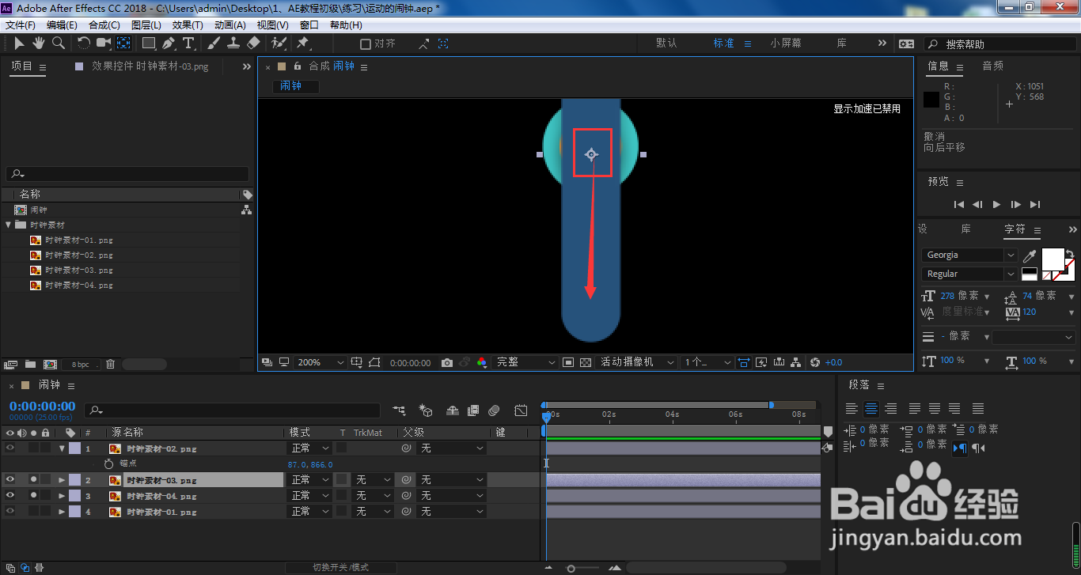Open layer 3 parent 无 dropdown
This screenshot has height=575, width=1081.
[451, 496]
